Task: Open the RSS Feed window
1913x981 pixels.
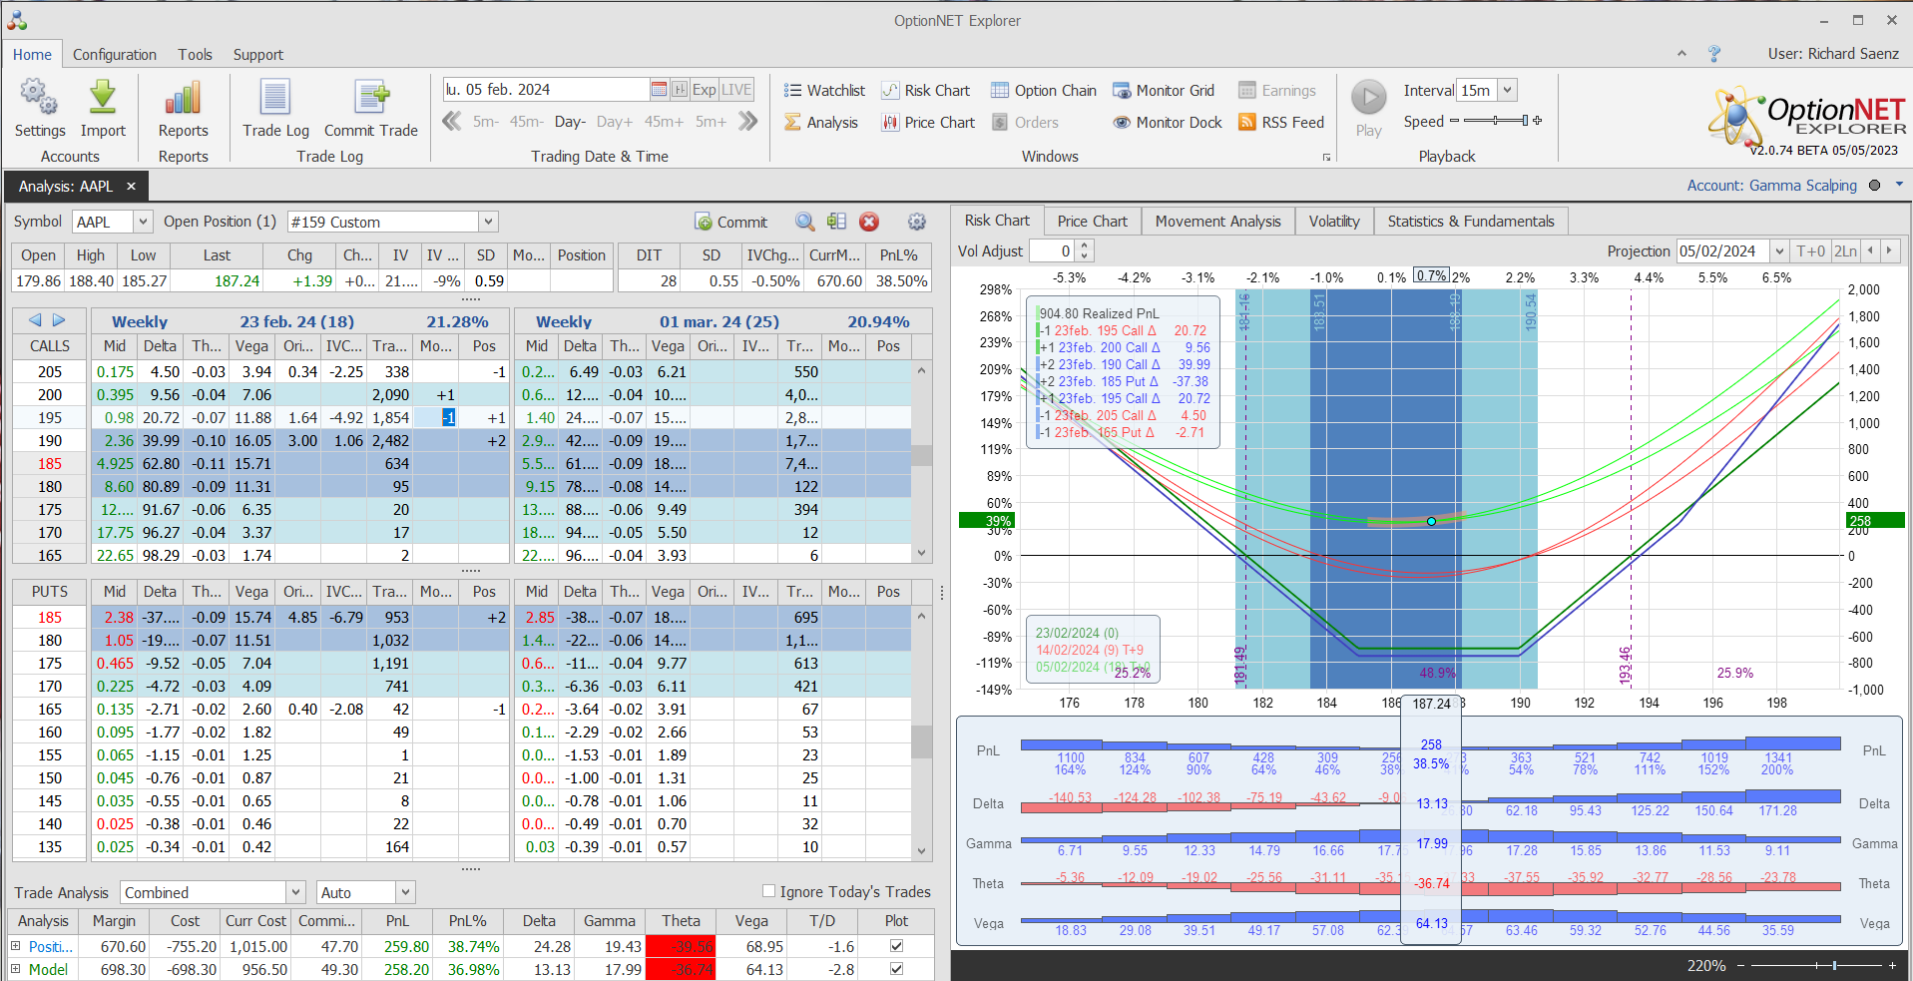Action: (1281, 122)
